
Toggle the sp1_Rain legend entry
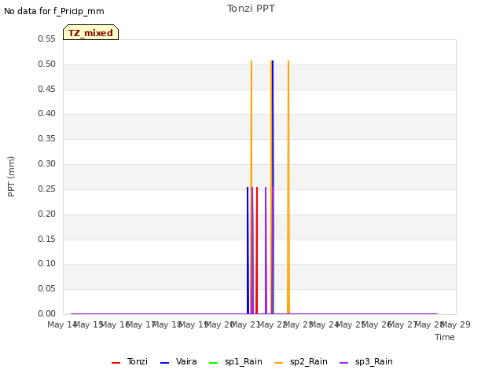pyautogui.click(x=236, y=361)
